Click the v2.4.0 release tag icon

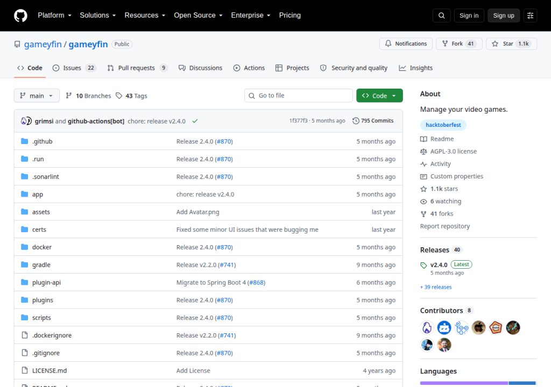pos(424,265)
